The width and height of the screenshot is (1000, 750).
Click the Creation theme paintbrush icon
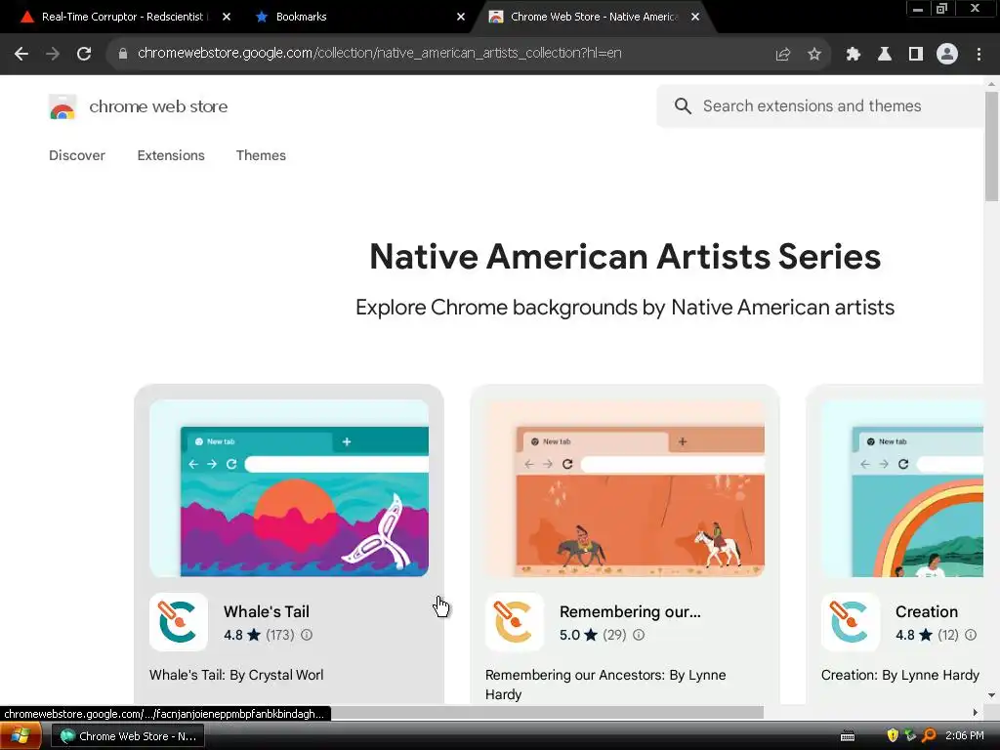click(851, 622)
